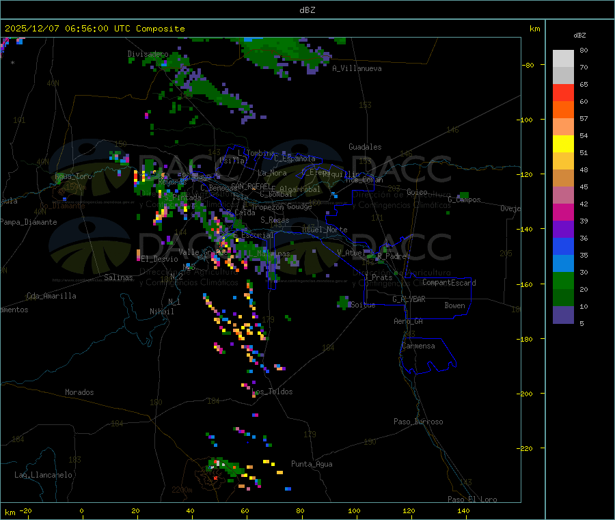Click the G_ALVEAR label

[x=409, y=299]
